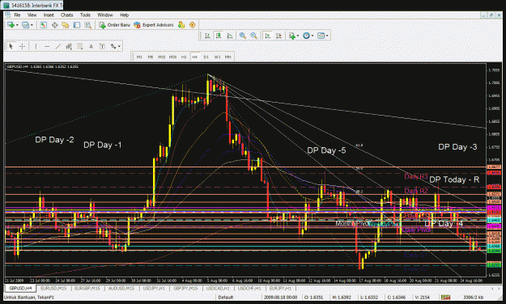Image resolution: width=506 pixels, height=304 pixels.
Task: Switch timeframe to H1
Action: (184, 57)
